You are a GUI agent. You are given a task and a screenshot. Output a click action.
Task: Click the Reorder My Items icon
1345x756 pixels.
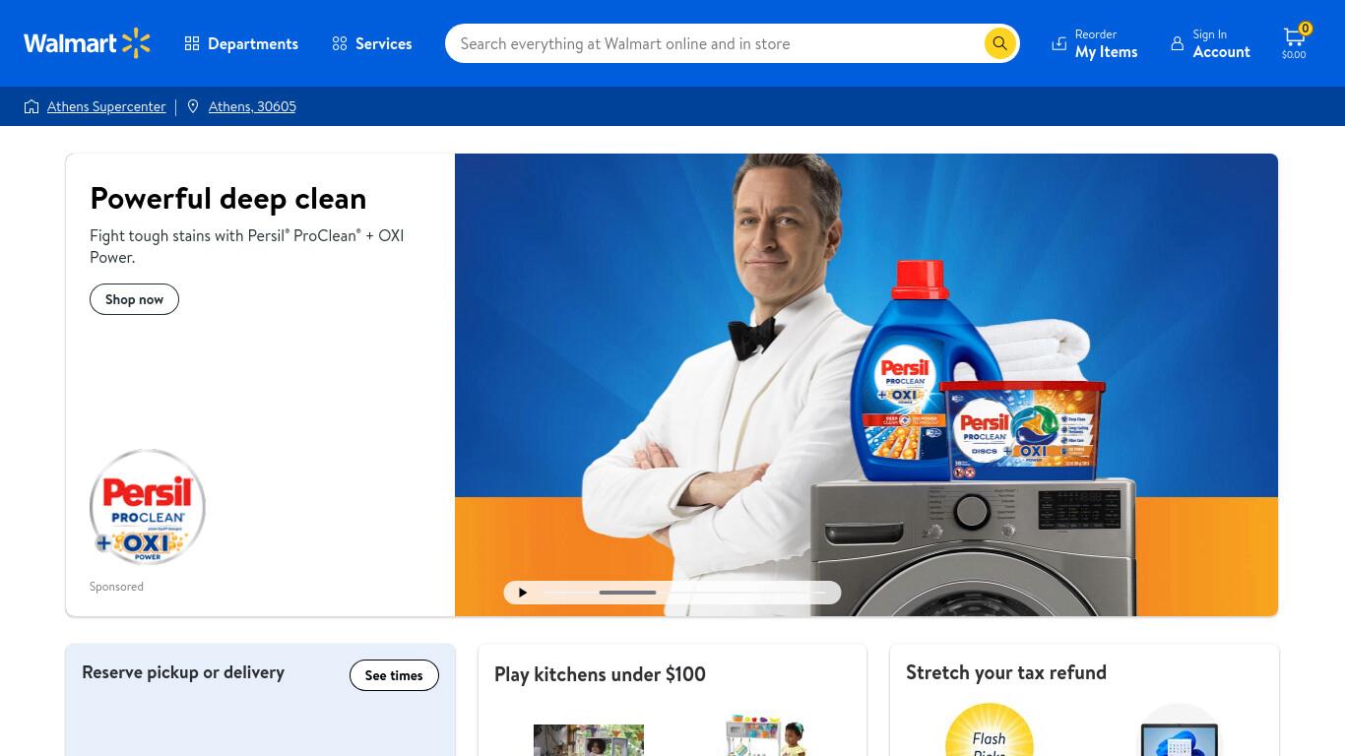[1059, 43]
